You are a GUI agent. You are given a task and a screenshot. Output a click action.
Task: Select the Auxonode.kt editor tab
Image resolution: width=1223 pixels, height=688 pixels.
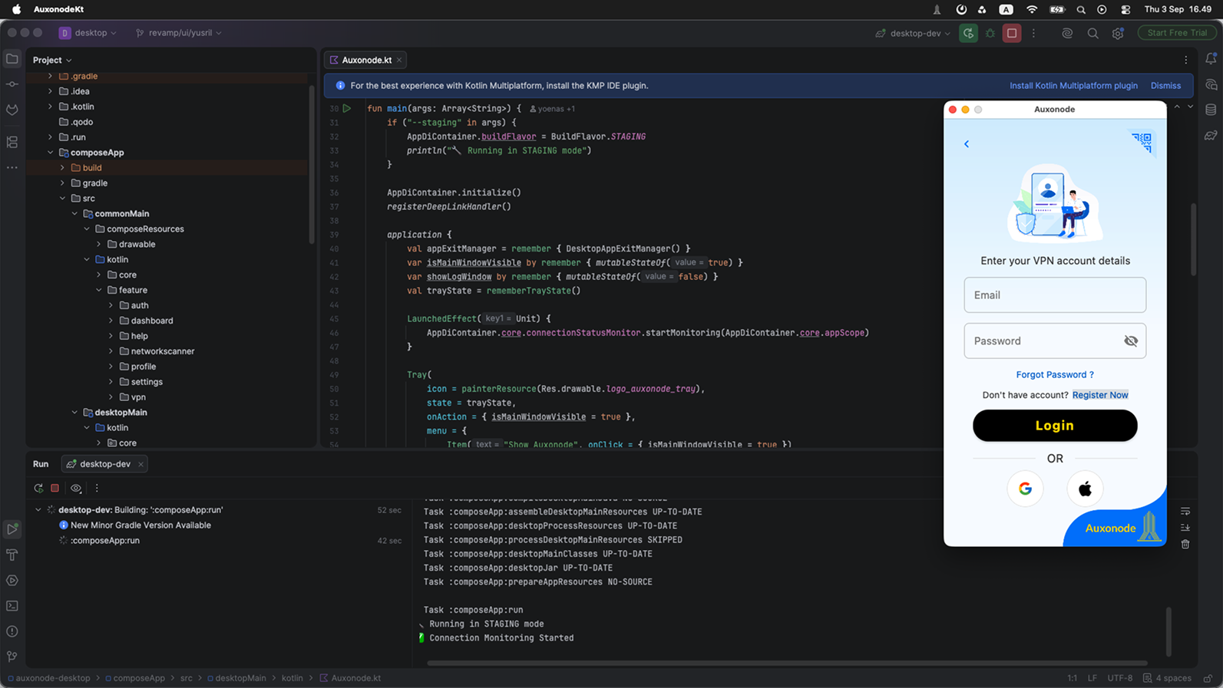(365, 60)
